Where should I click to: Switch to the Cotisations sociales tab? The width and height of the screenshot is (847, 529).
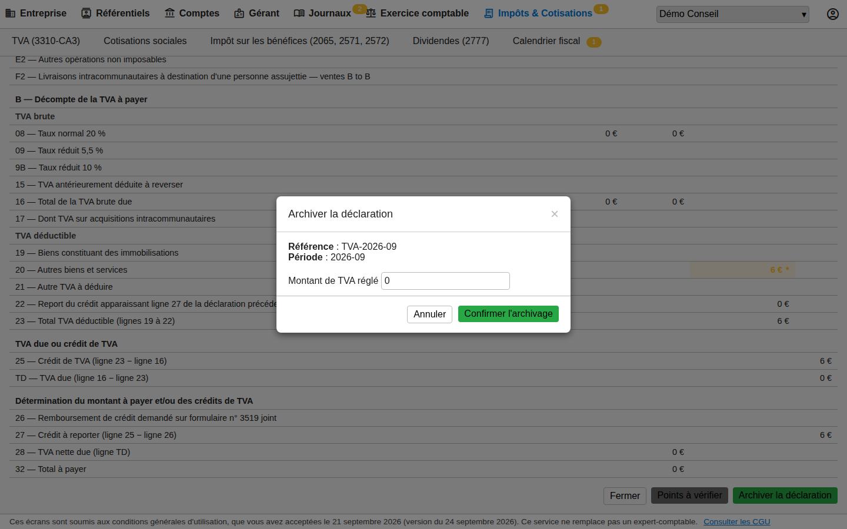[145, 41]
